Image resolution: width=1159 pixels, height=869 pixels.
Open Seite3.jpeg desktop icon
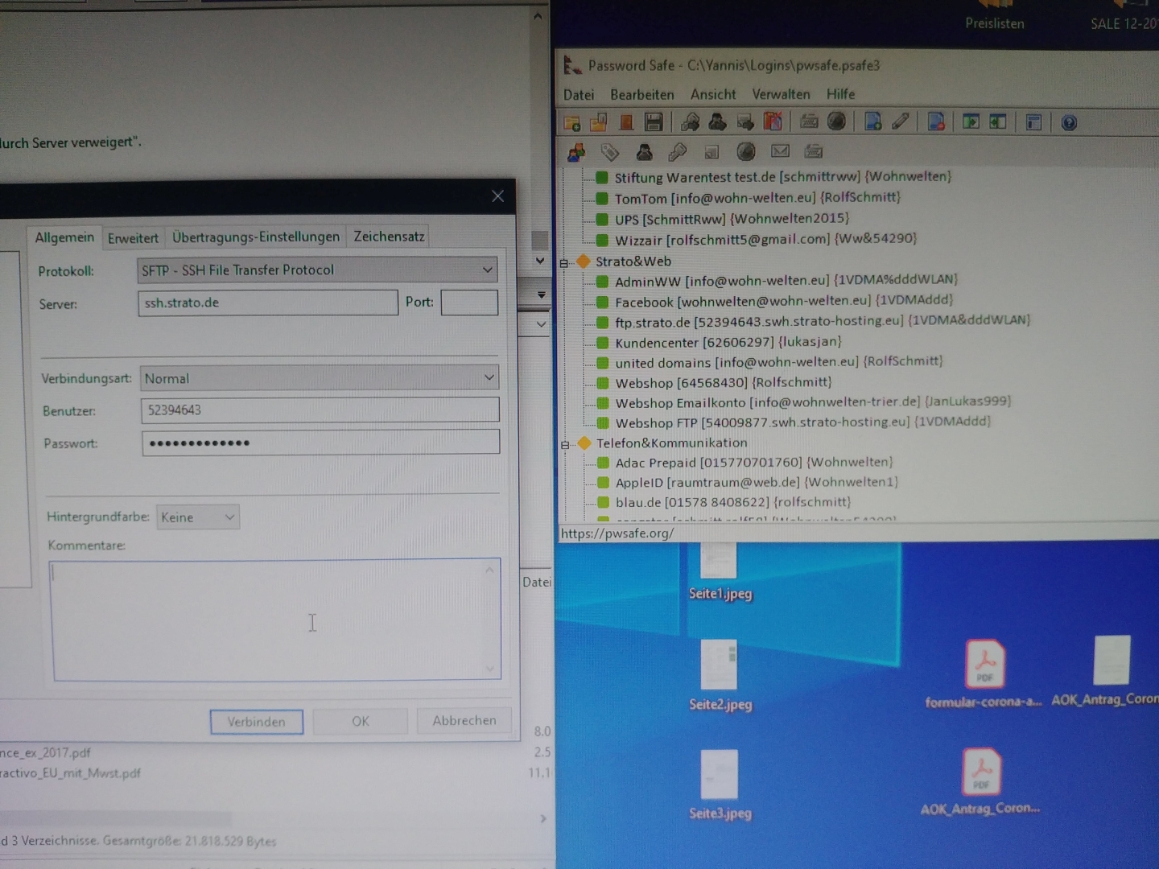(x=720, y=785)
